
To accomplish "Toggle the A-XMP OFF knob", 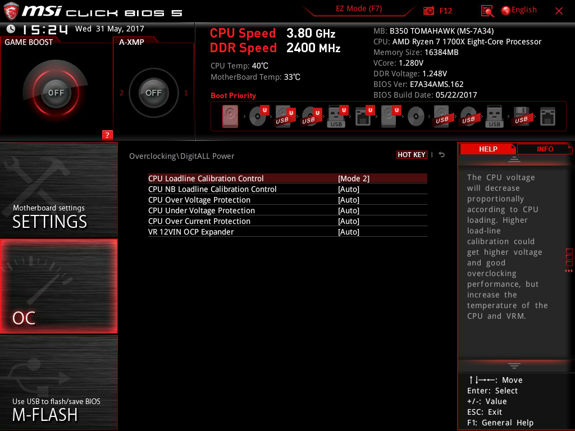I will click(153, 93).
